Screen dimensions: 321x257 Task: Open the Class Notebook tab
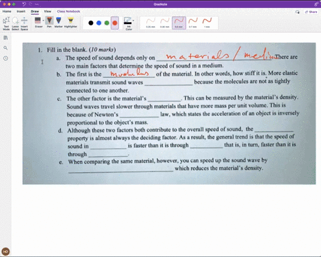point(68,11)
